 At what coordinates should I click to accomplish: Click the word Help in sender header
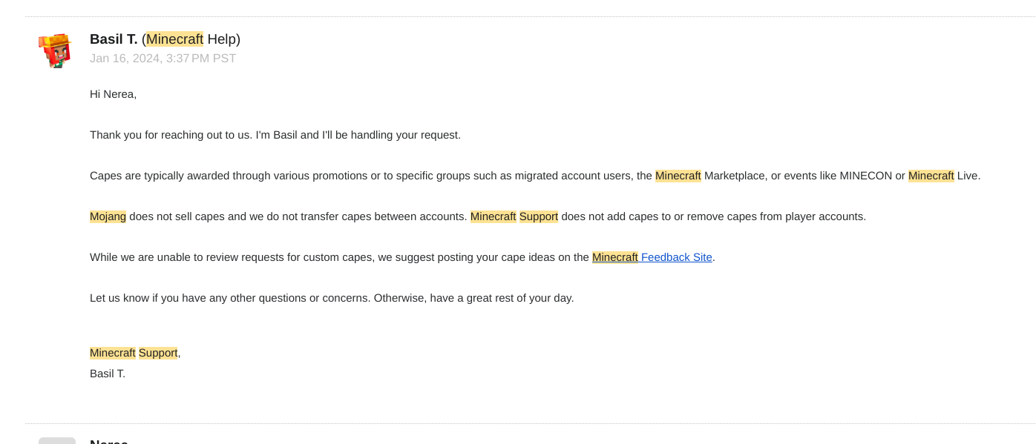(x=221, y=39)
